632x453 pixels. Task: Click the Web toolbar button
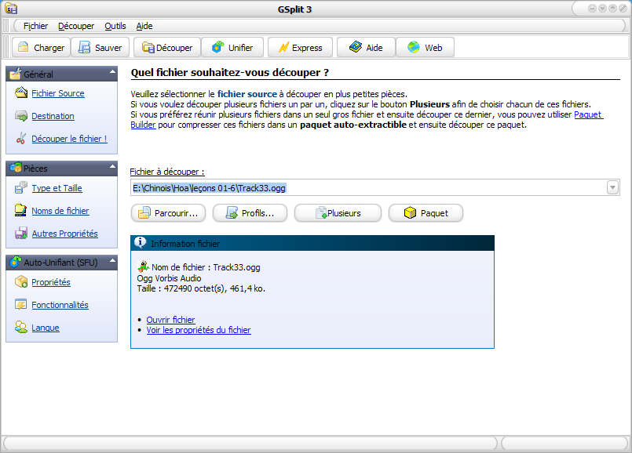[426, 48]
